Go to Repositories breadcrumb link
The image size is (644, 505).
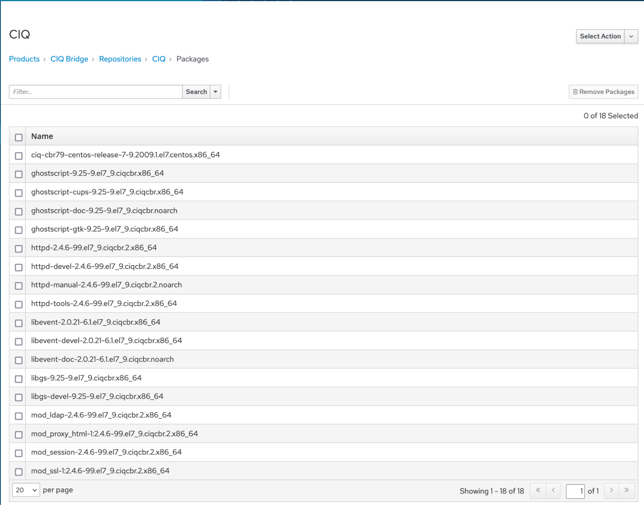pyautogui.click(x=120, y=59)
